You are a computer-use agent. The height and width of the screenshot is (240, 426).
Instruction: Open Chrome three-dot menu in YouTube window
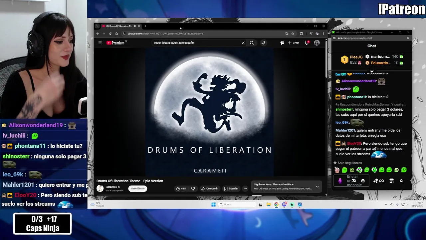click(323, 33)
